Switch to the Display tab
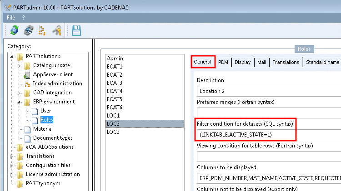The image size is (341, 191). (x=242, y=62)
